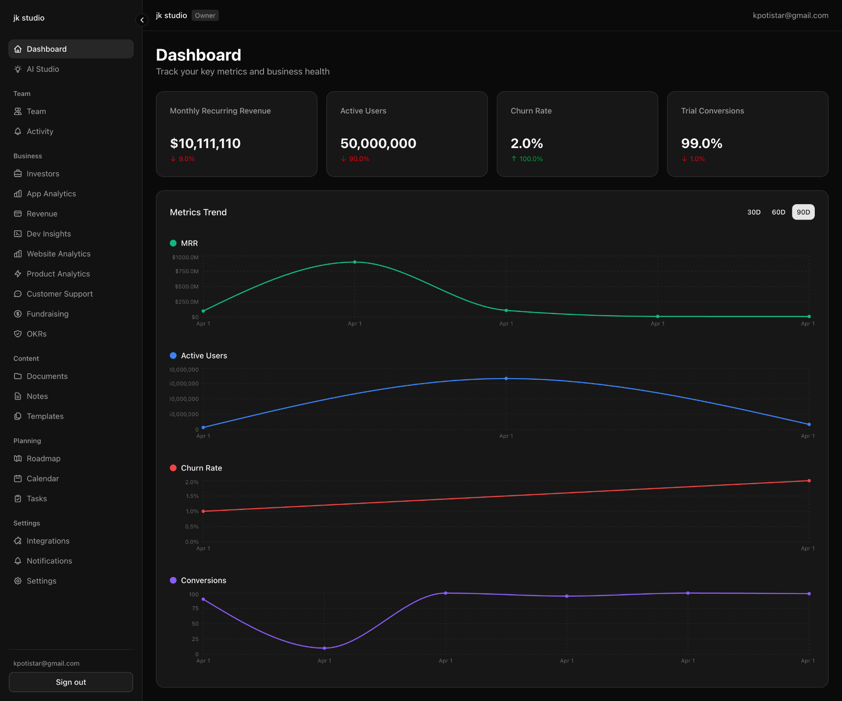
Task: Click the Customer Support chat bubble icon
Action: (x=18, y=294)
